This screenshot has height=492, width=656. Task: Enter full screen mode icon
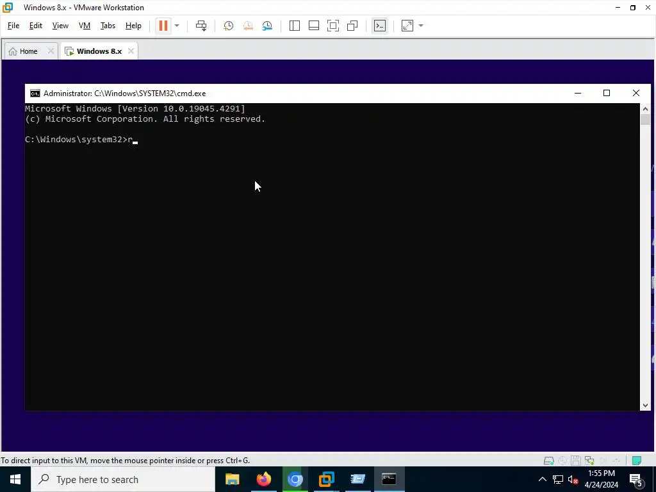tap(333, 26)
